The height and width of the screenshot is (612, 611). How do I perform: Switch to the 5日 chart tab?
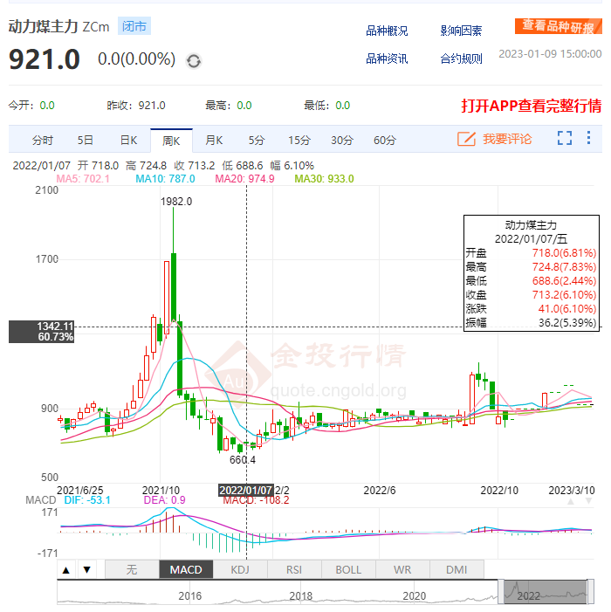pyautogui.click(x=85, y=140)
